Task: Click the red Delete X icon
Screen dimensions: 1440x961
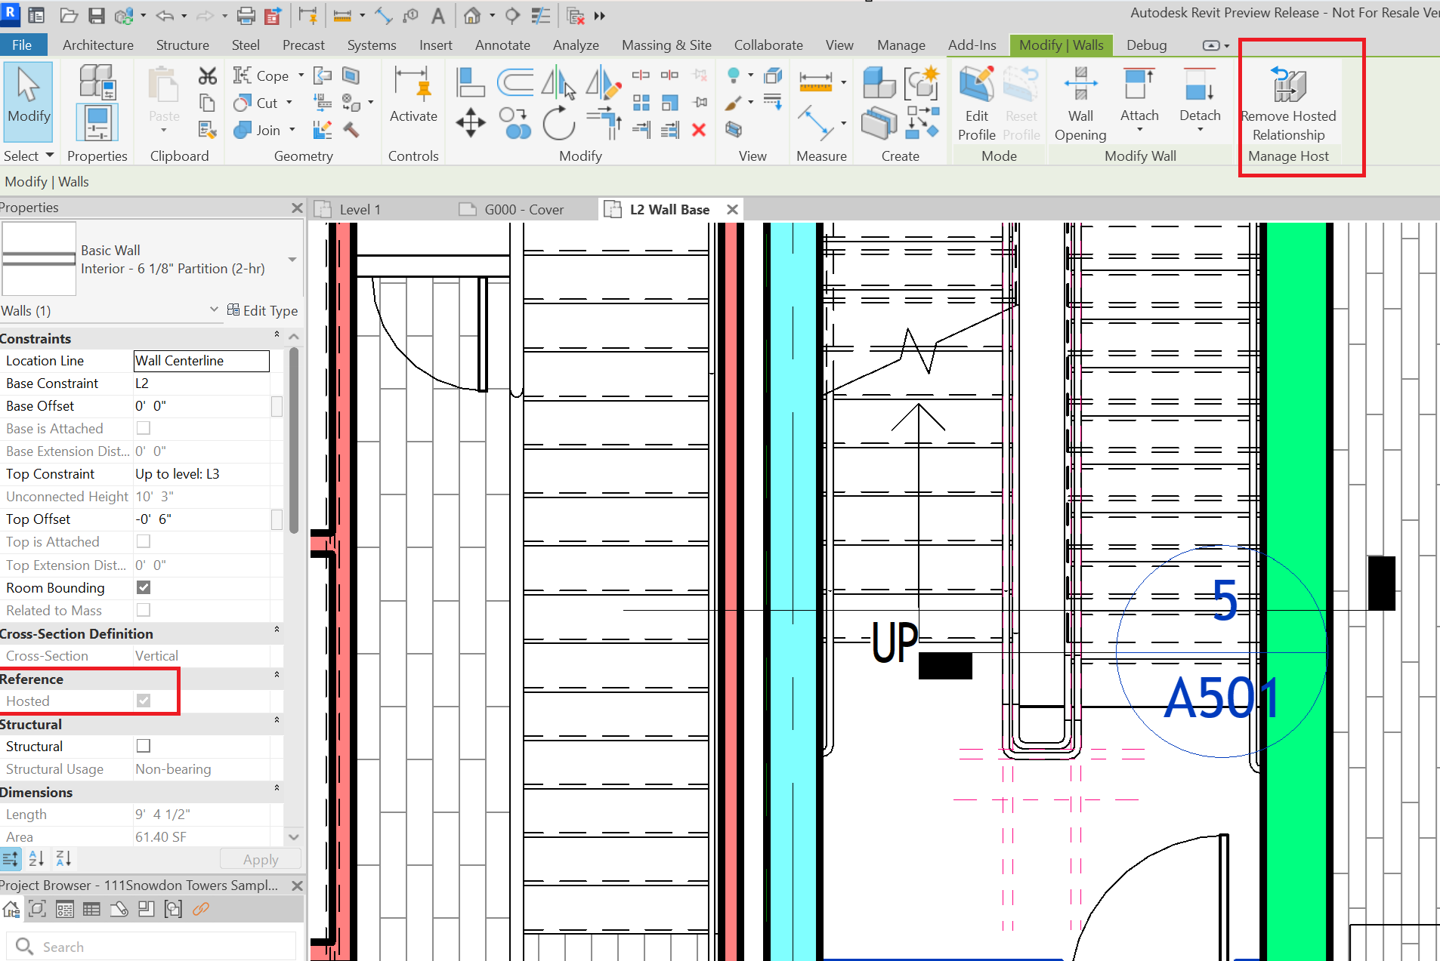Action: pos(699,130)
